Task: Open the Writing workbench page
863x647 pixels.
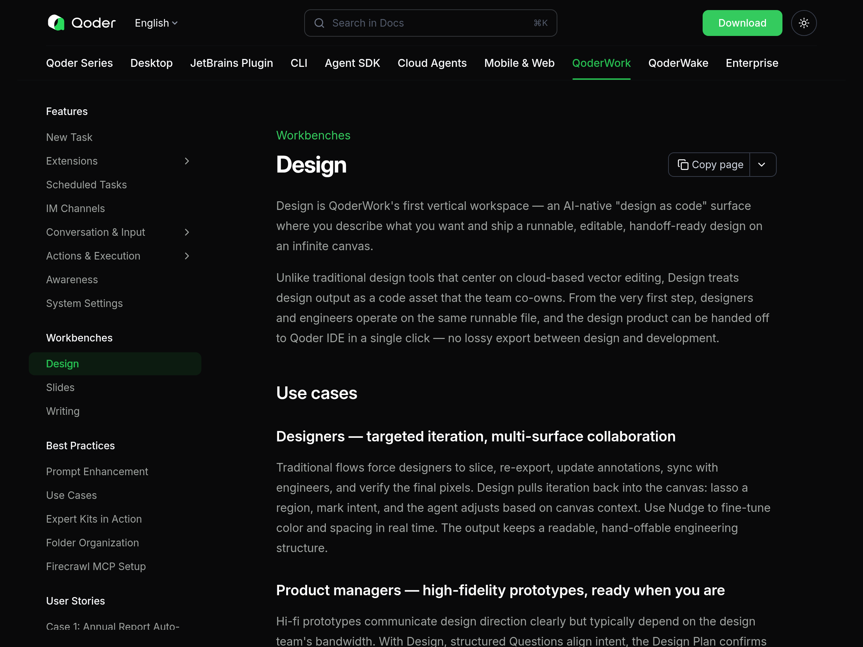Action: 63,412
